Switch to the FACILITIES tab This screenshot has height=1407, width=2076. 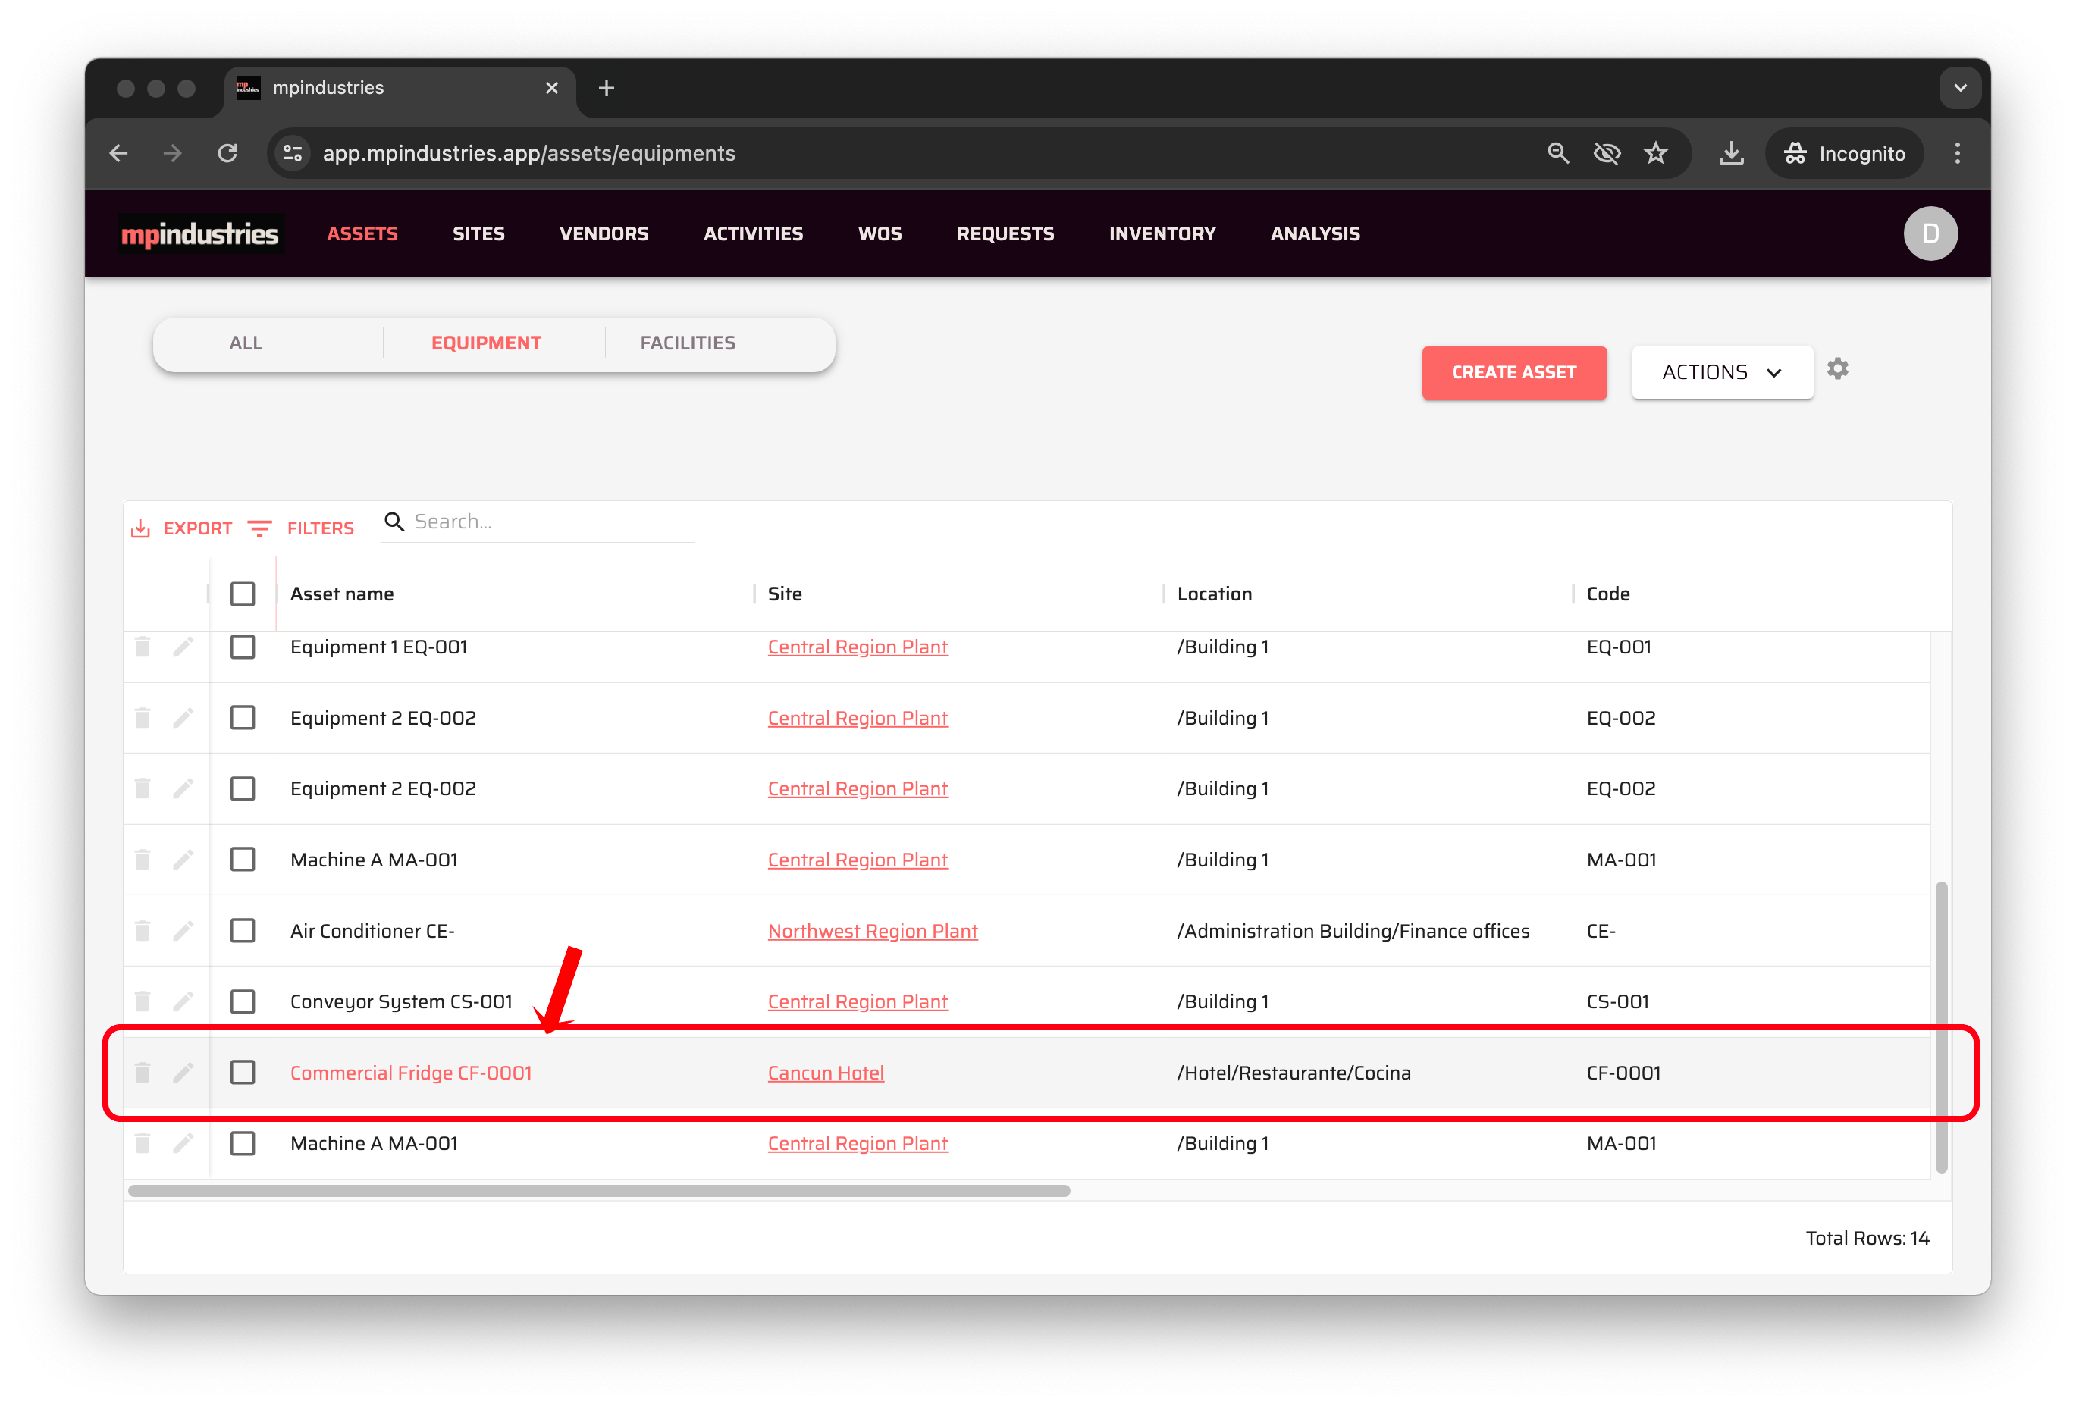click(x=687, y=343)
